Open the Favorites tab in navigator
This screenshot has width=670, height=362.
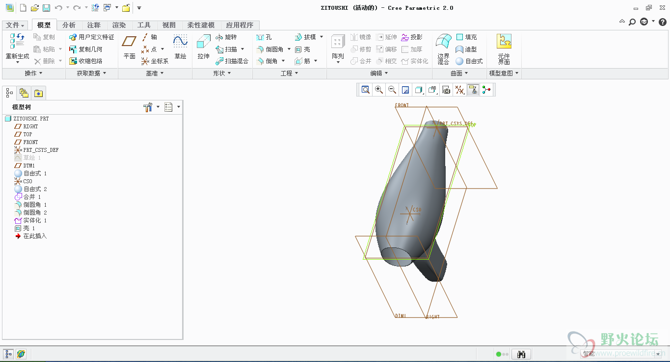click(39, 93)
